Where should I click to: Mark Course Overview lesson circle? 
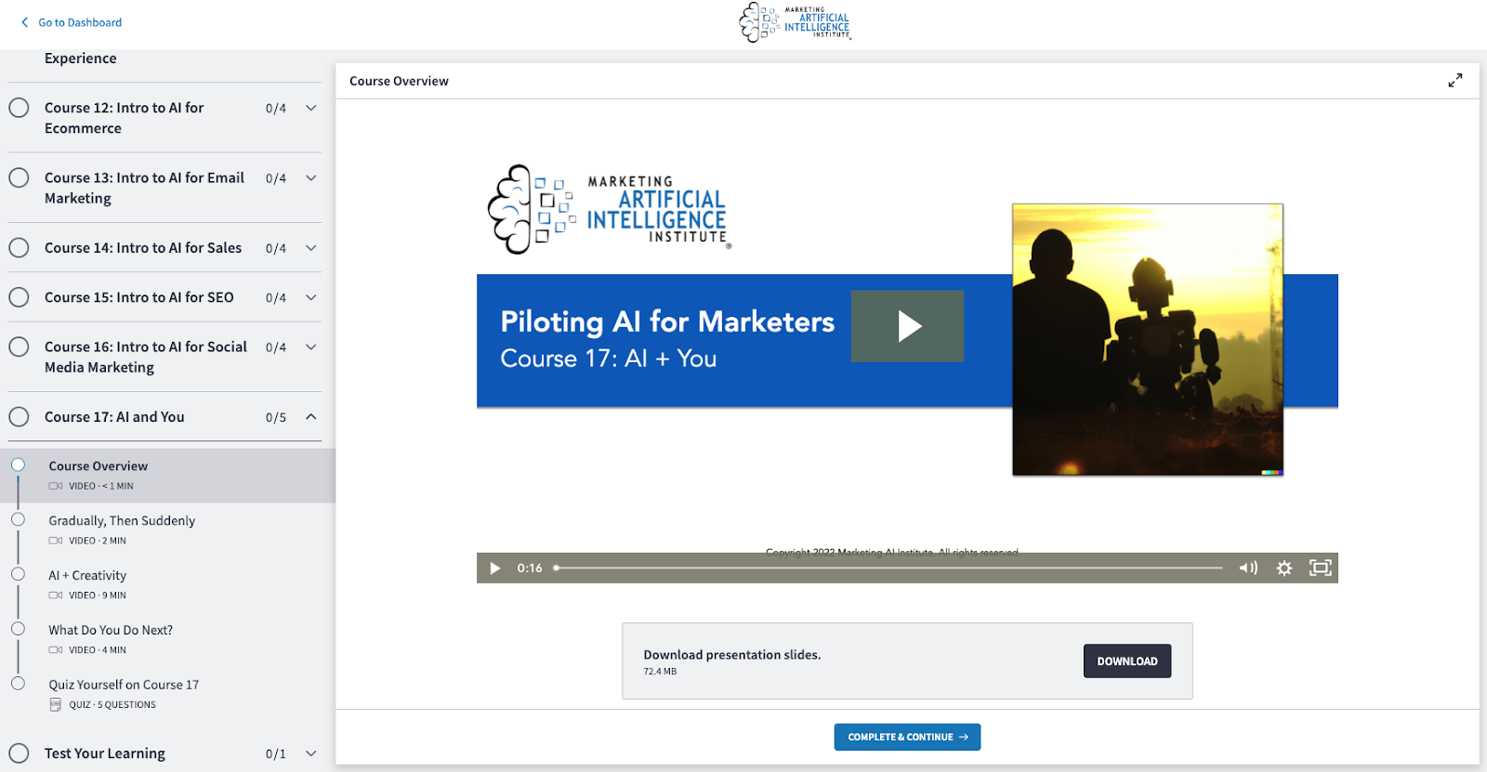pos(18,465)
